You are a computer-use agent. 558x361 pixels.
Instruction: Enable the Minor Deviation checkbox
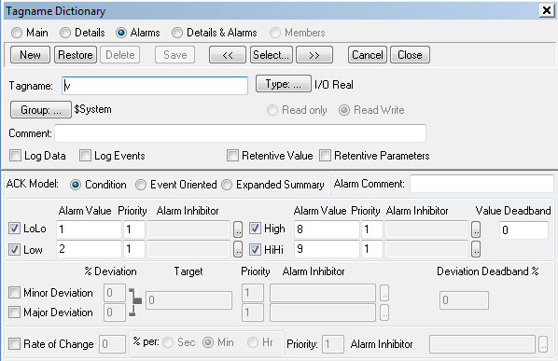coord(14,293)
